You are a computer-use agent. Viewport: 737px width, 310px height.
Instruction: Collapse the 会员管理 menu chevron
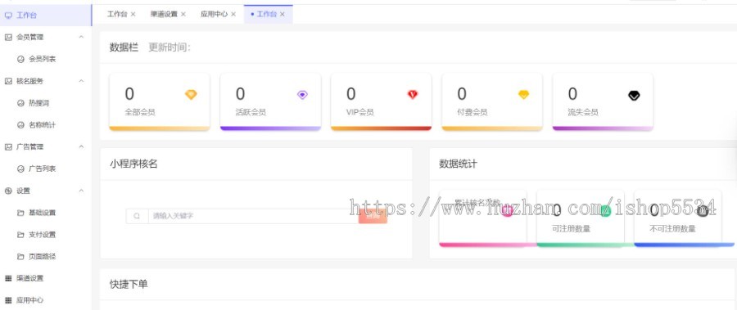(81, 37)
